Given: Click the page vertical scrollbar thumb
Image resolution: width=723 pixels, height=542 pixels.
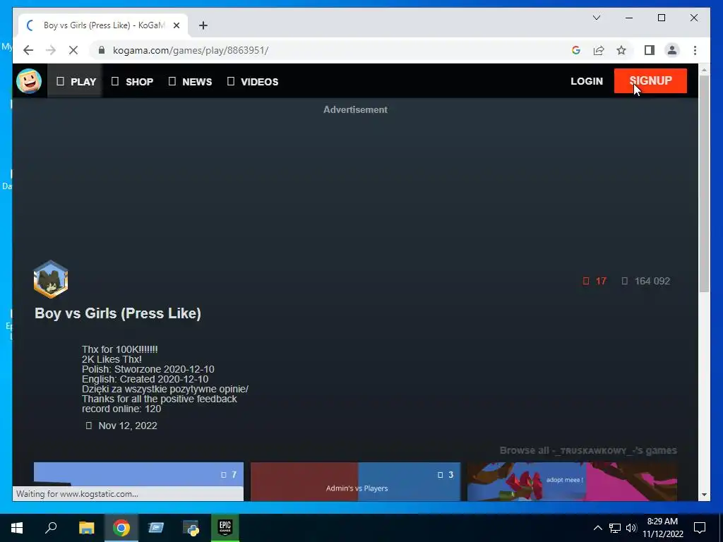Looking at the screenshot, I should point(704,183).
